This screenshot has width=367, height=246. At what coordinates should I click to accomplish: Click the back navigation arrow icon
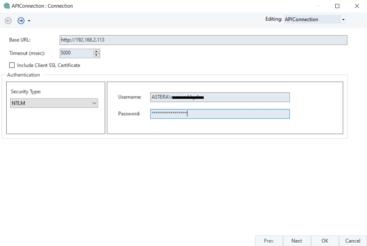pos(8,21)
